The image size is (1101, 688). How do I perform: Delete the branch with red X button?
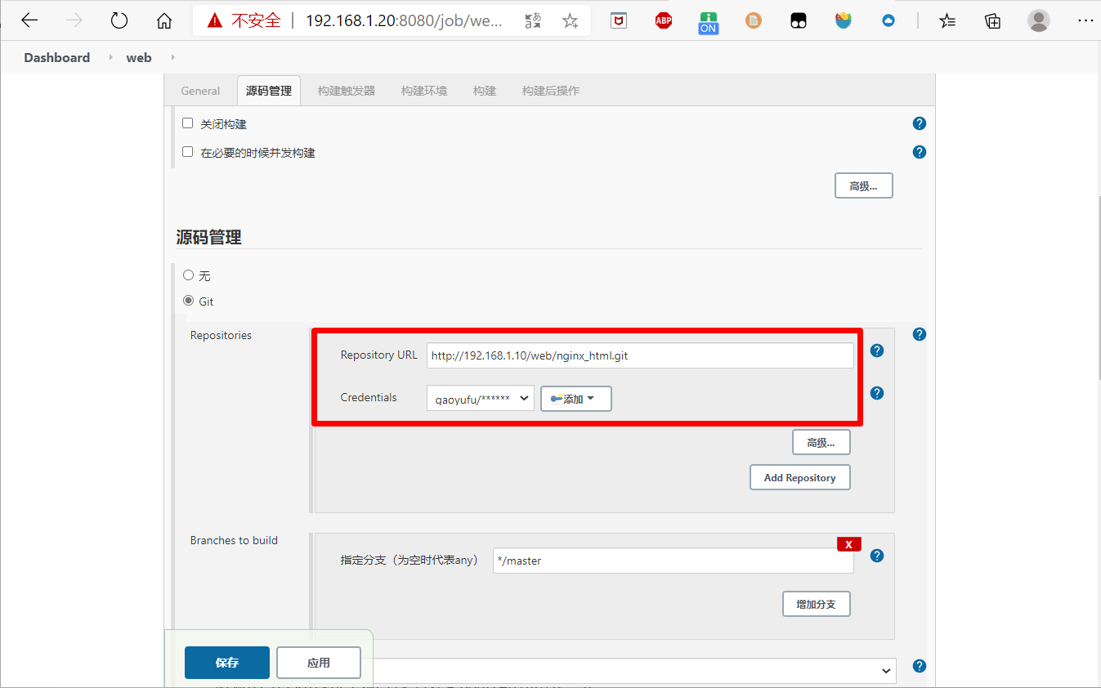[849, 544]
